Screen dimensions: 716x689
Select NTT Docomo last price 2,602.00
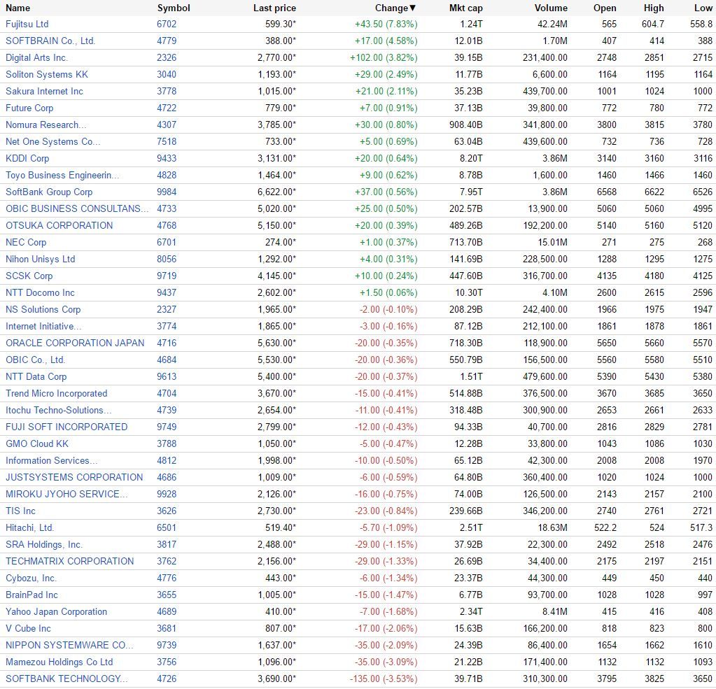tap(276, 293)
